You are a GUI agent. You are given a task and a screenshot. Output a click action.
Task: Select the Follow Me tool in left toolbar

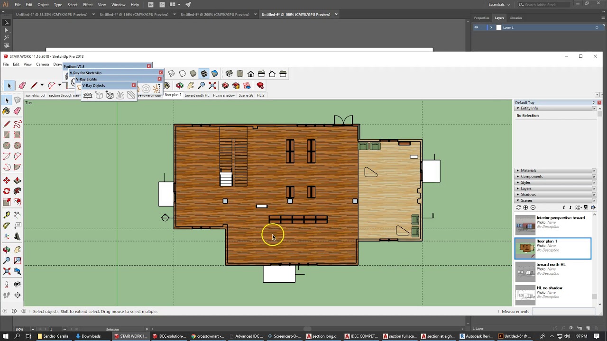pyautogui.click(x=17, y=190)
